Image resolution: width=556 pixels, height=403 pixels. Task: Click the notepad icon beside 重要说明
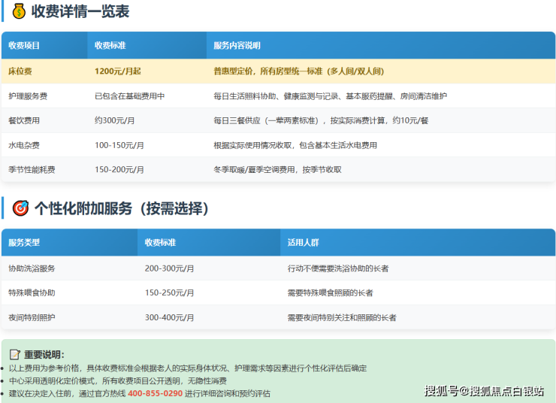pyautogui.click(x=14, y=355)
